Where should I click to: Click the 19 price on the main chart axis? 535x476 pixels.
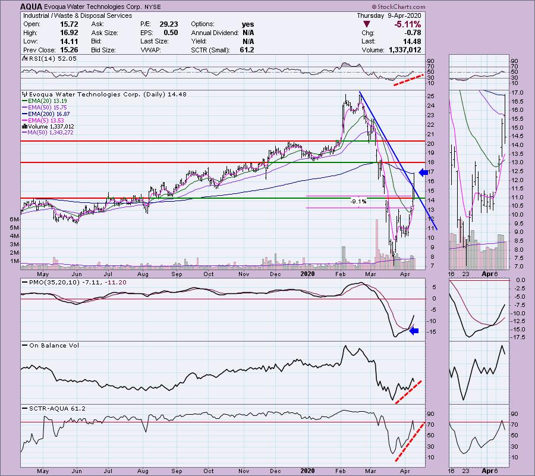coord(430,154)
